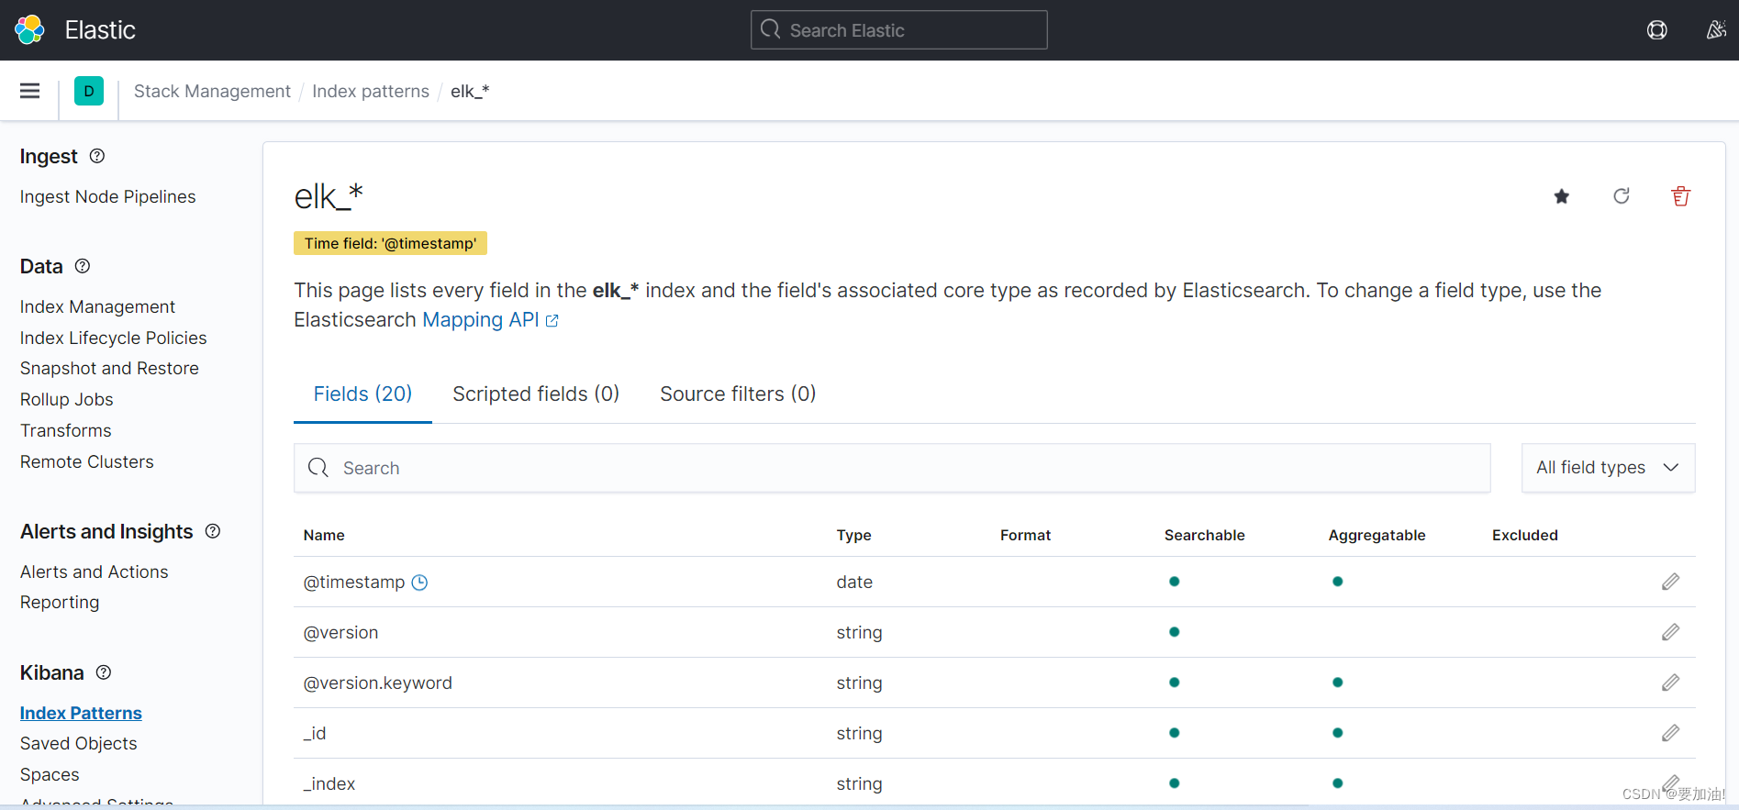Open Index Lifecycle Policies
1739x810 pixels.
[x=114, y=338]
